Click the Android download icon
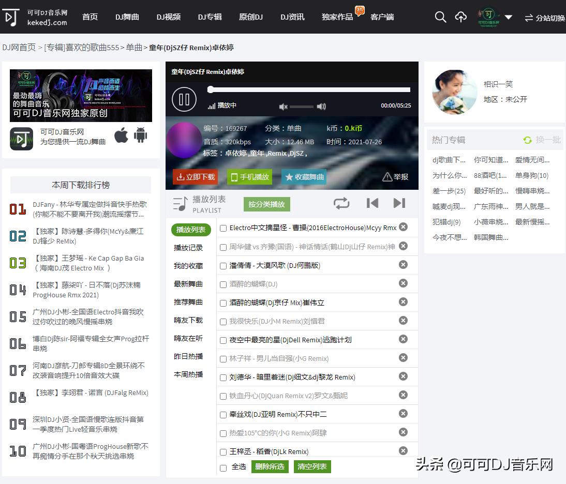 pyautogui.click(x=140, y=135)
